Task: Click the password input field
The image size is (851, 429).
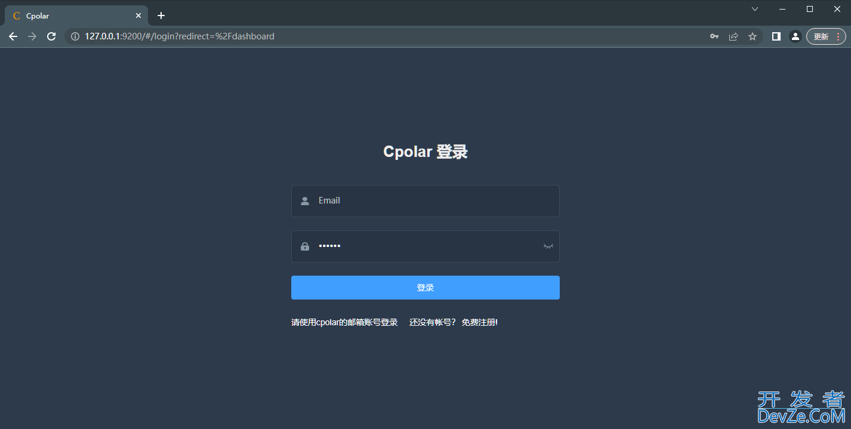Action: pos(425,246)
